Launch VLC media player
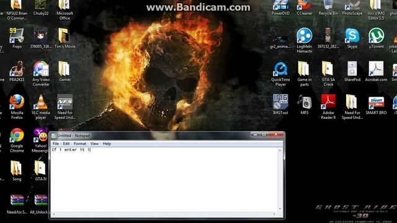This screenshot has width=397, height=223. pyautogui.click(x=41, y=107)
